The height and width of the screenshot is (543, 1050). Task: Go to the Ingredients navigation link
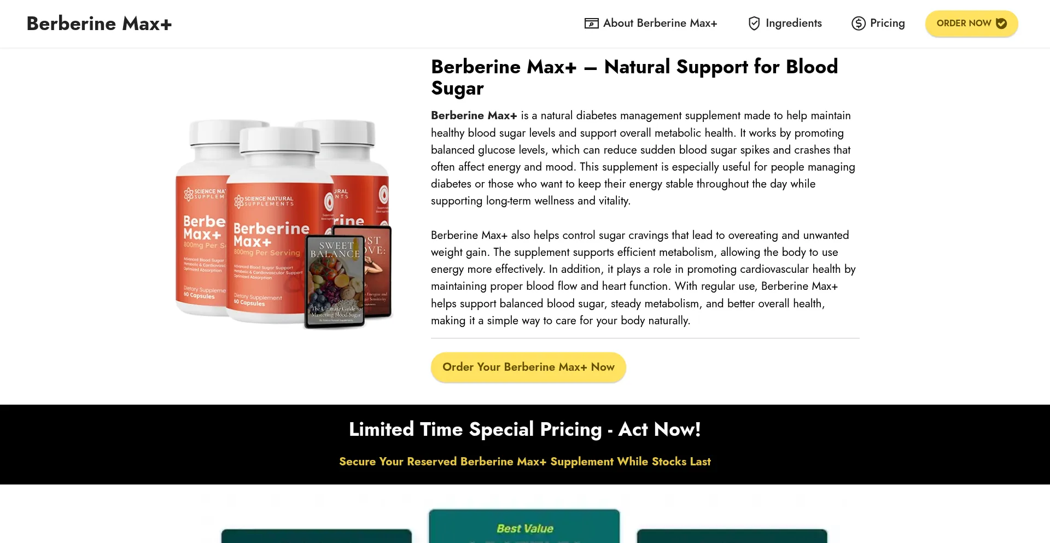(785, 24)
